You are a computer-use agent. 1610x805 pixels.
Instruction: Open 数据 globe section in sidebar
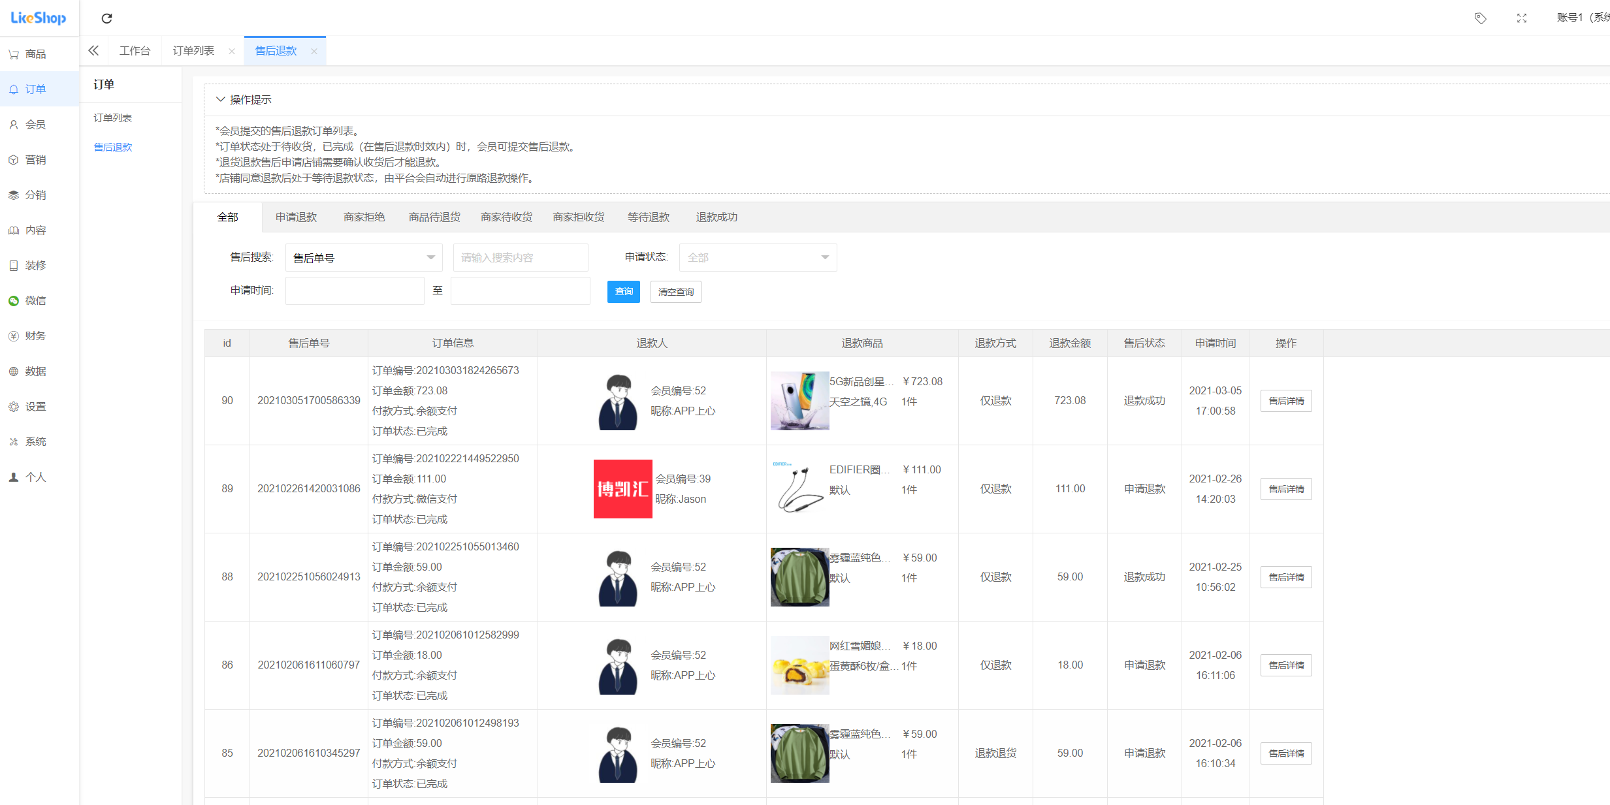click(34, 371)
